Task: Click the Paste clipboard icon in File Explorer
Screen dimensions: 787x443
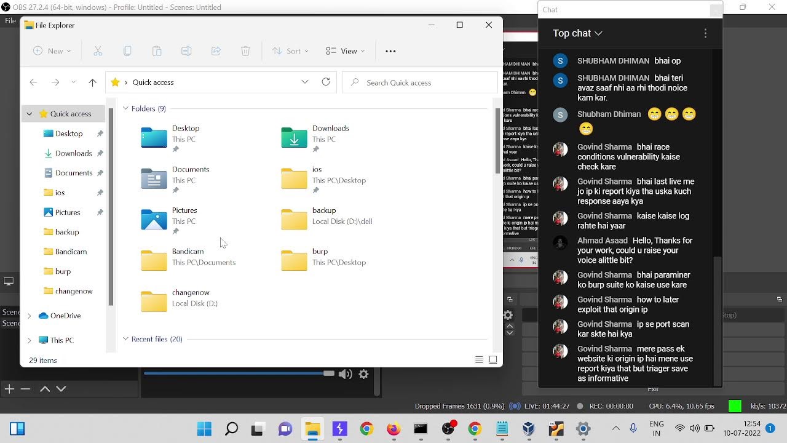Action: click(x=157, y=51)
